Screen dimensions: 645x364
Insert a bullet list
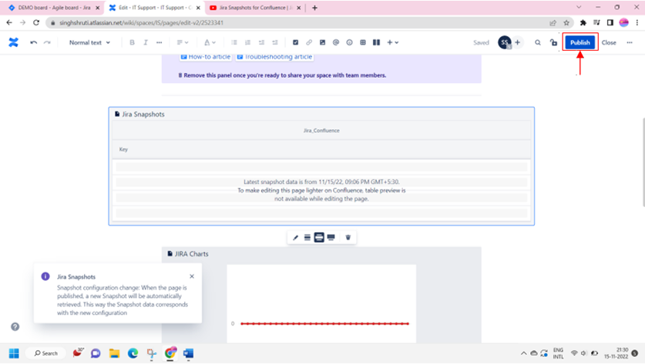click(234, 42)
